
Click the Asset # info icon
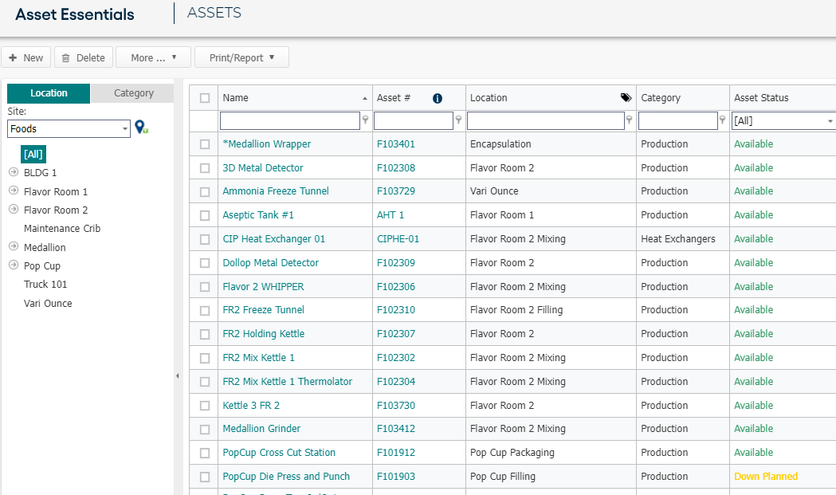coord(438,98)
